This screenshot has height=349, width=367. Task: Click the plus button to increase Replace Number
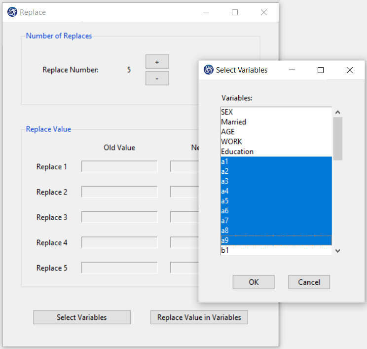click(x=157, y=62)
